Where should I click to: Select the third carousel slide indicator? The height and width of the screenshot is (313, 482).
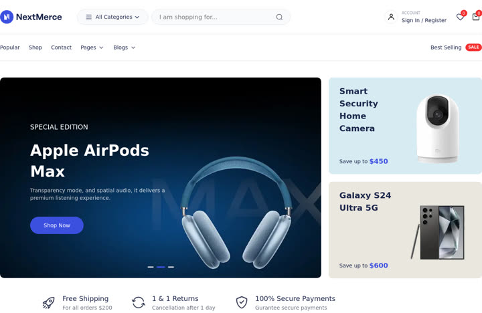point(171,267)
